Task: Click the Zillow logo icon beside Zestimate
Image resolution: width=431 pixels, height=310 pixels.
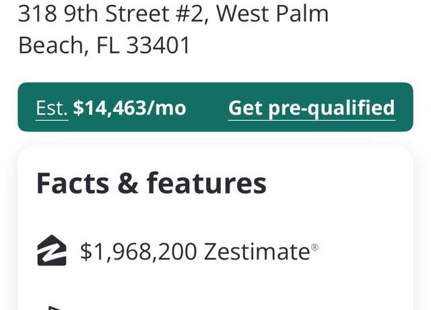Action: [52, 250]
